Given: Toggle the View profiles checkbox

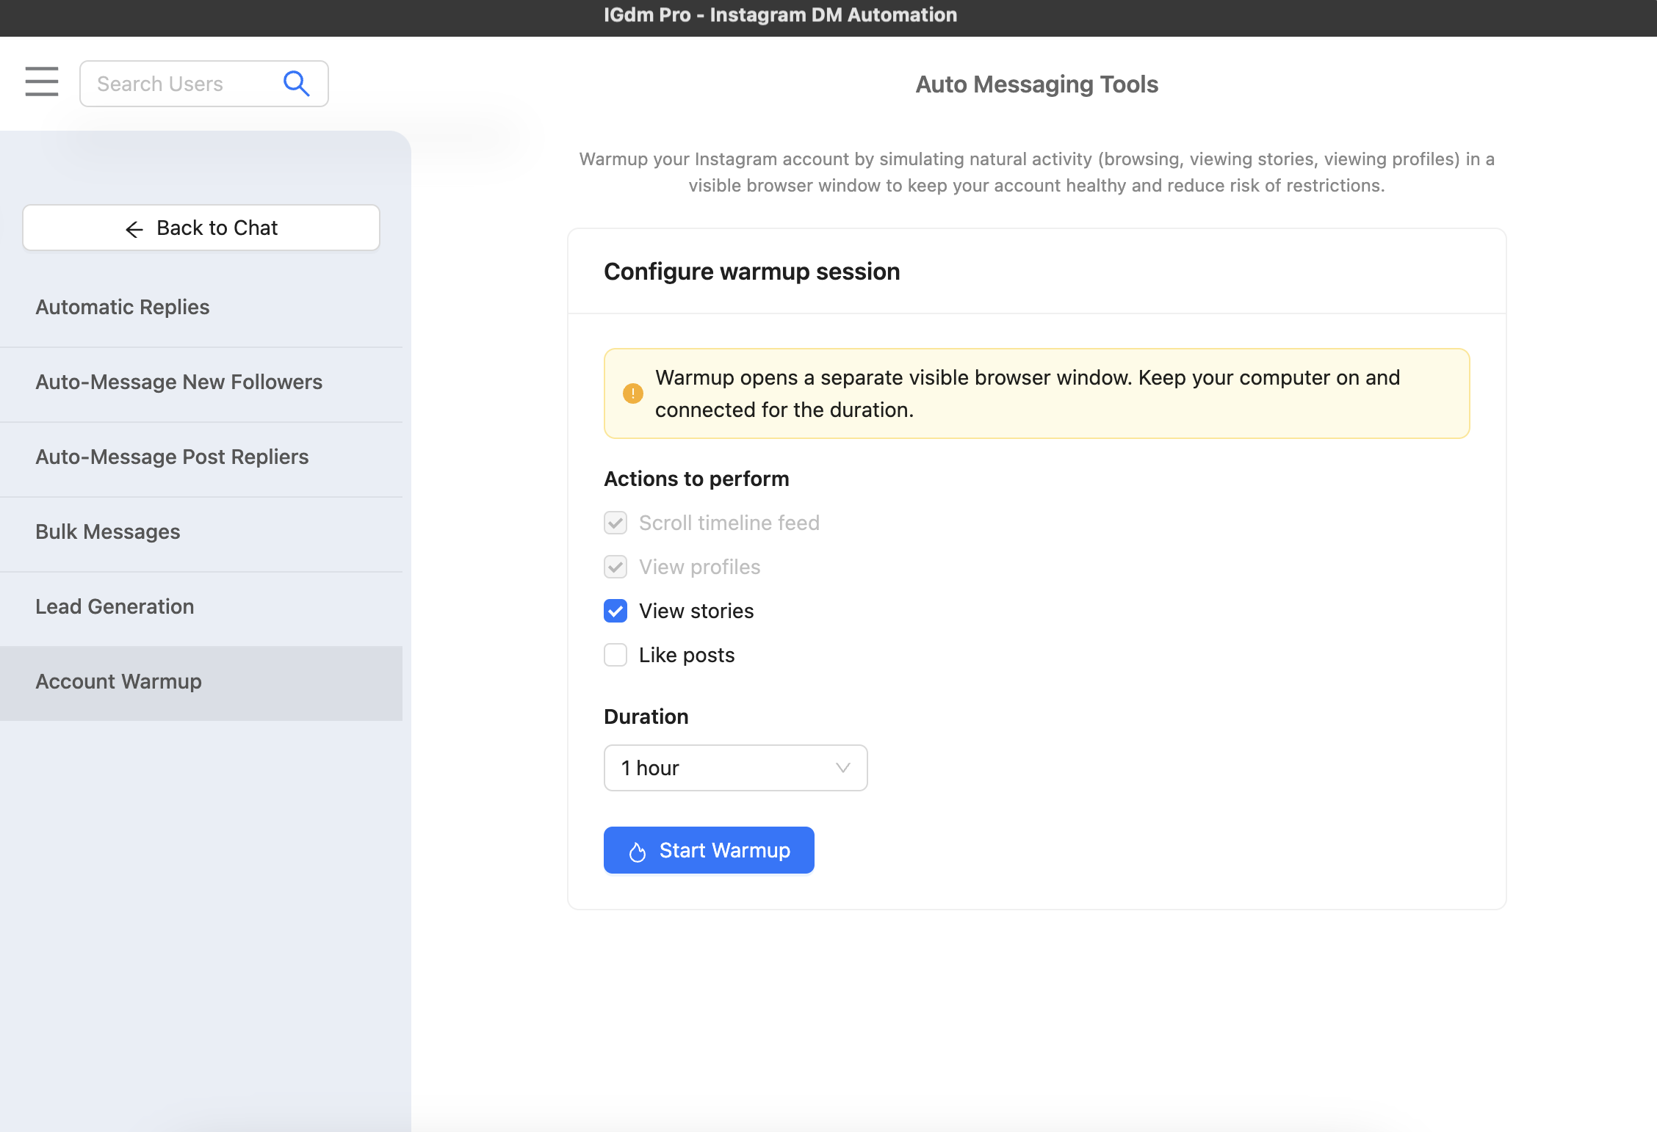Looking at the screenshot, I should point(615,567).
